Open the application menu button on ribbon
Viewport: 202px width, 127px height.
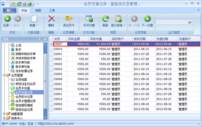coord(9,10)
